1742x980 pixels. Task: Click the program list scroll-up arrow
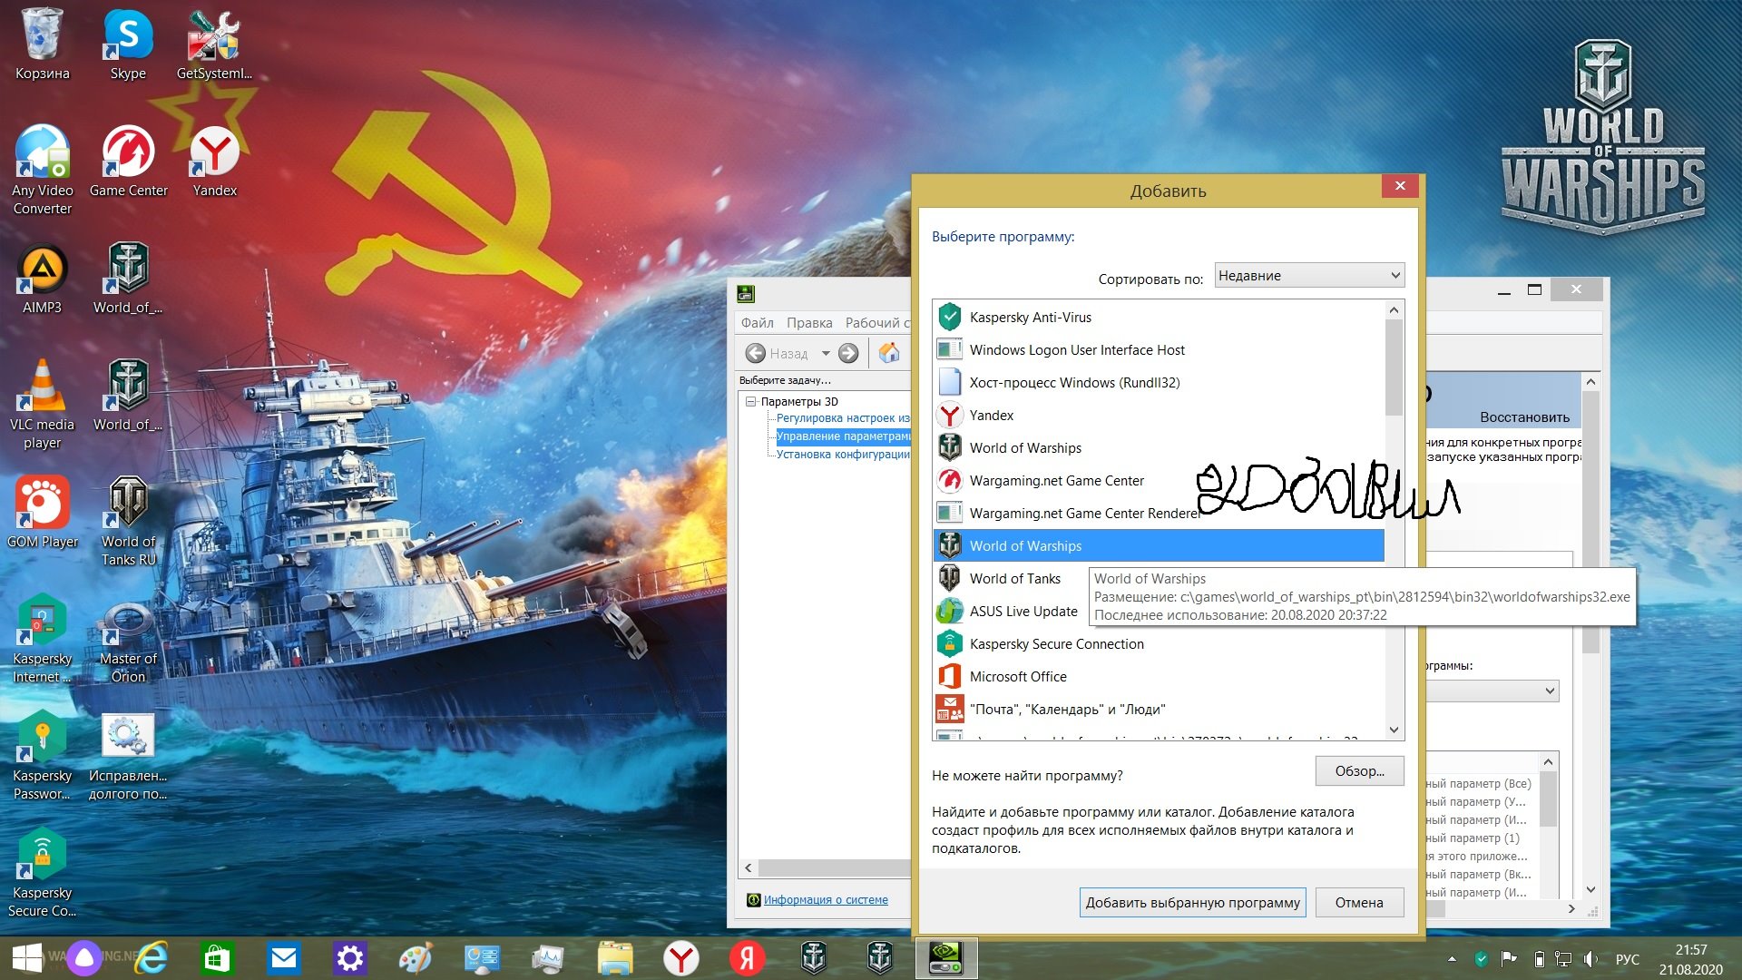point(1395,310)
